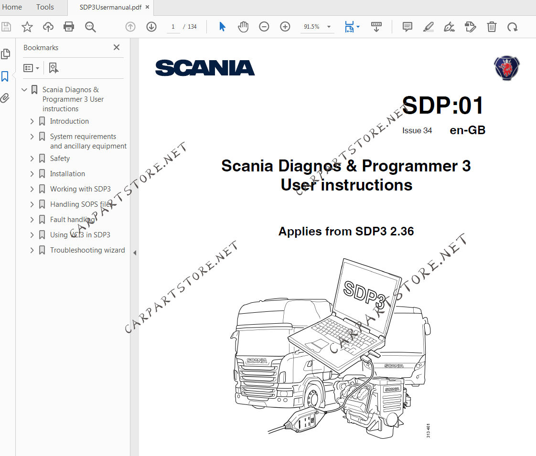Viewport: 536px width, 456px height.
Task: Open the Tools tab
Action: 45,7
